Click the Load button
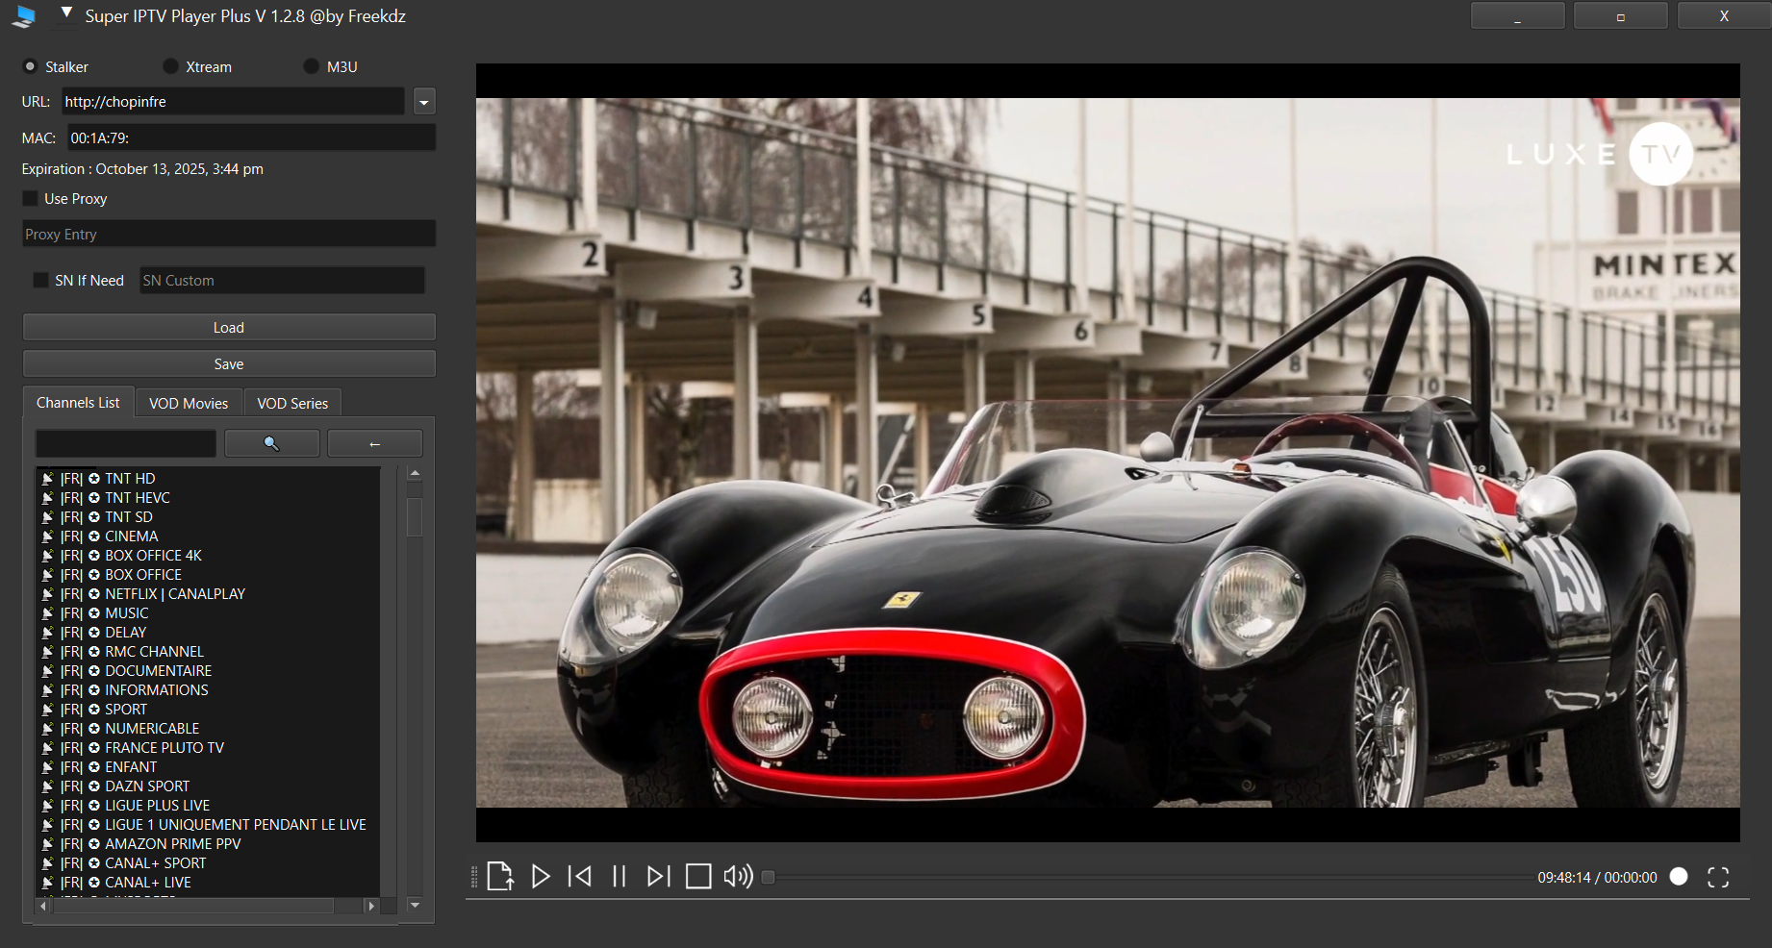Screen dimensions: 1772x948 (x=229, y=327)
